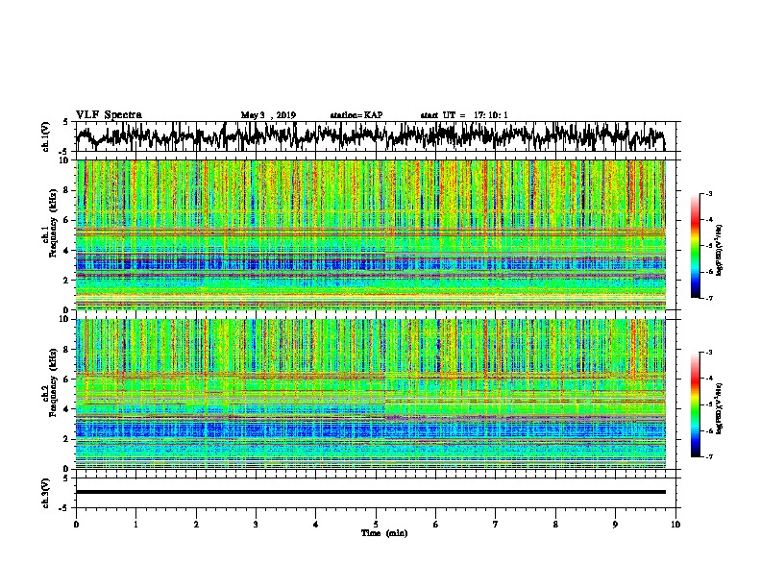The image size is (761, 588).
Task: Click time axis tick label "2"
Action: [196, 525]
